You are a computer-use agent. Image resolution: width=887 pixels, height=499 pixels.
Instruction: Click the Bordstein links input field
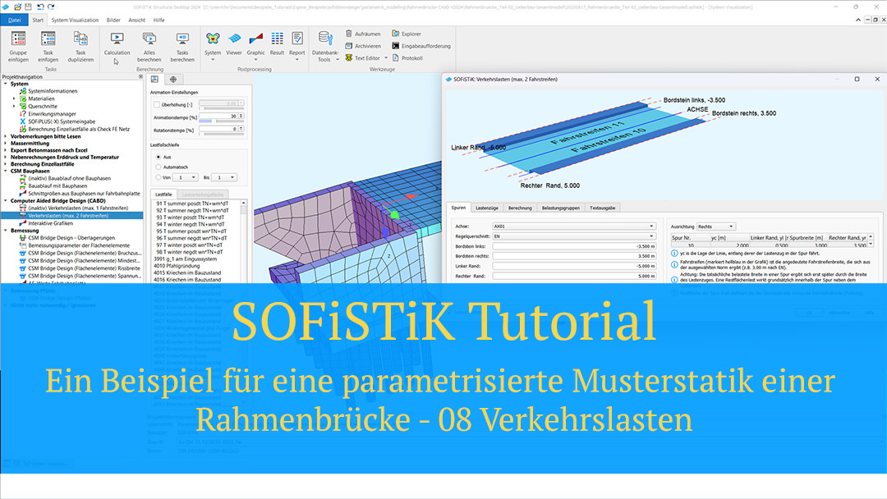click(575, 245)
